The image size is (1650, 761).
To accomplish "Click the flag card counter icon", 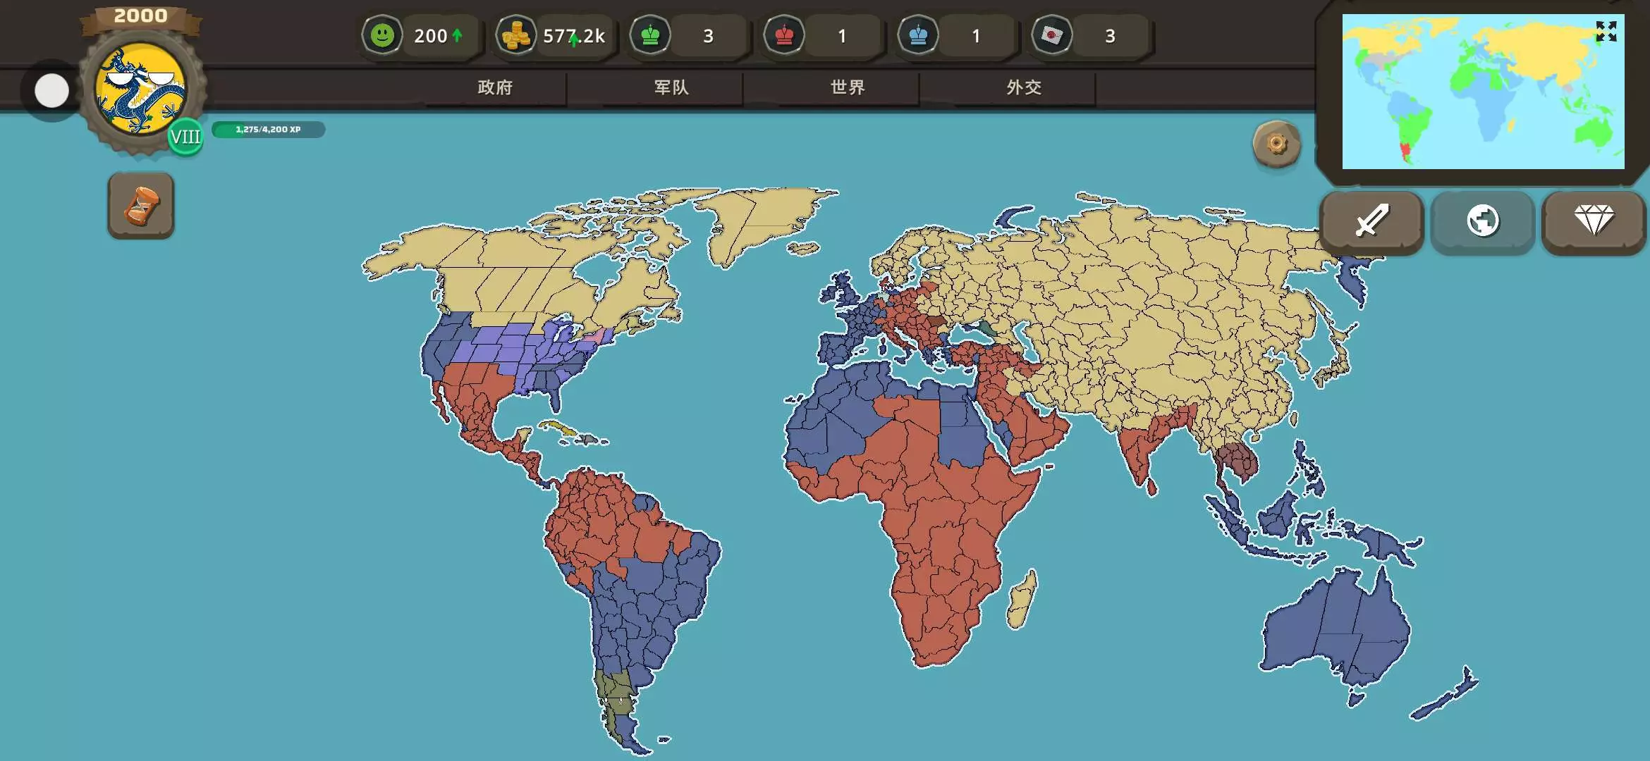I will [1051, 35].
